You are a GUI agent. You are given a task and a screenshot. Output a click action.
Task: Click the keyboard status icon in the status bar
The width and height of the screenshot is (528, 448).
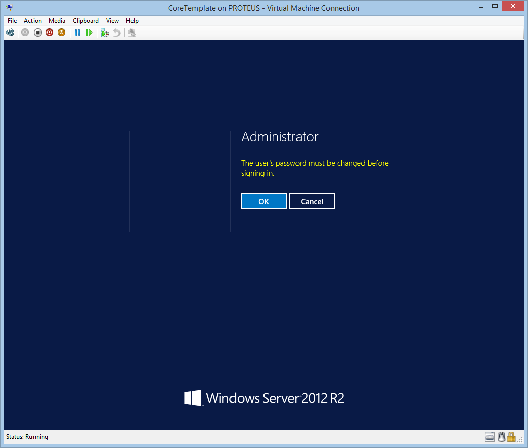(x=490, y=437)
